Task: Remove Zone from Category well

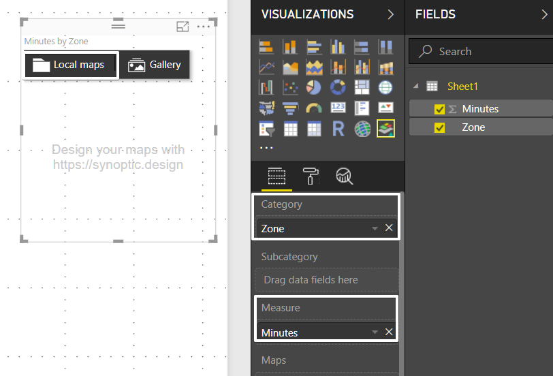Action: (x=389, y=228)
